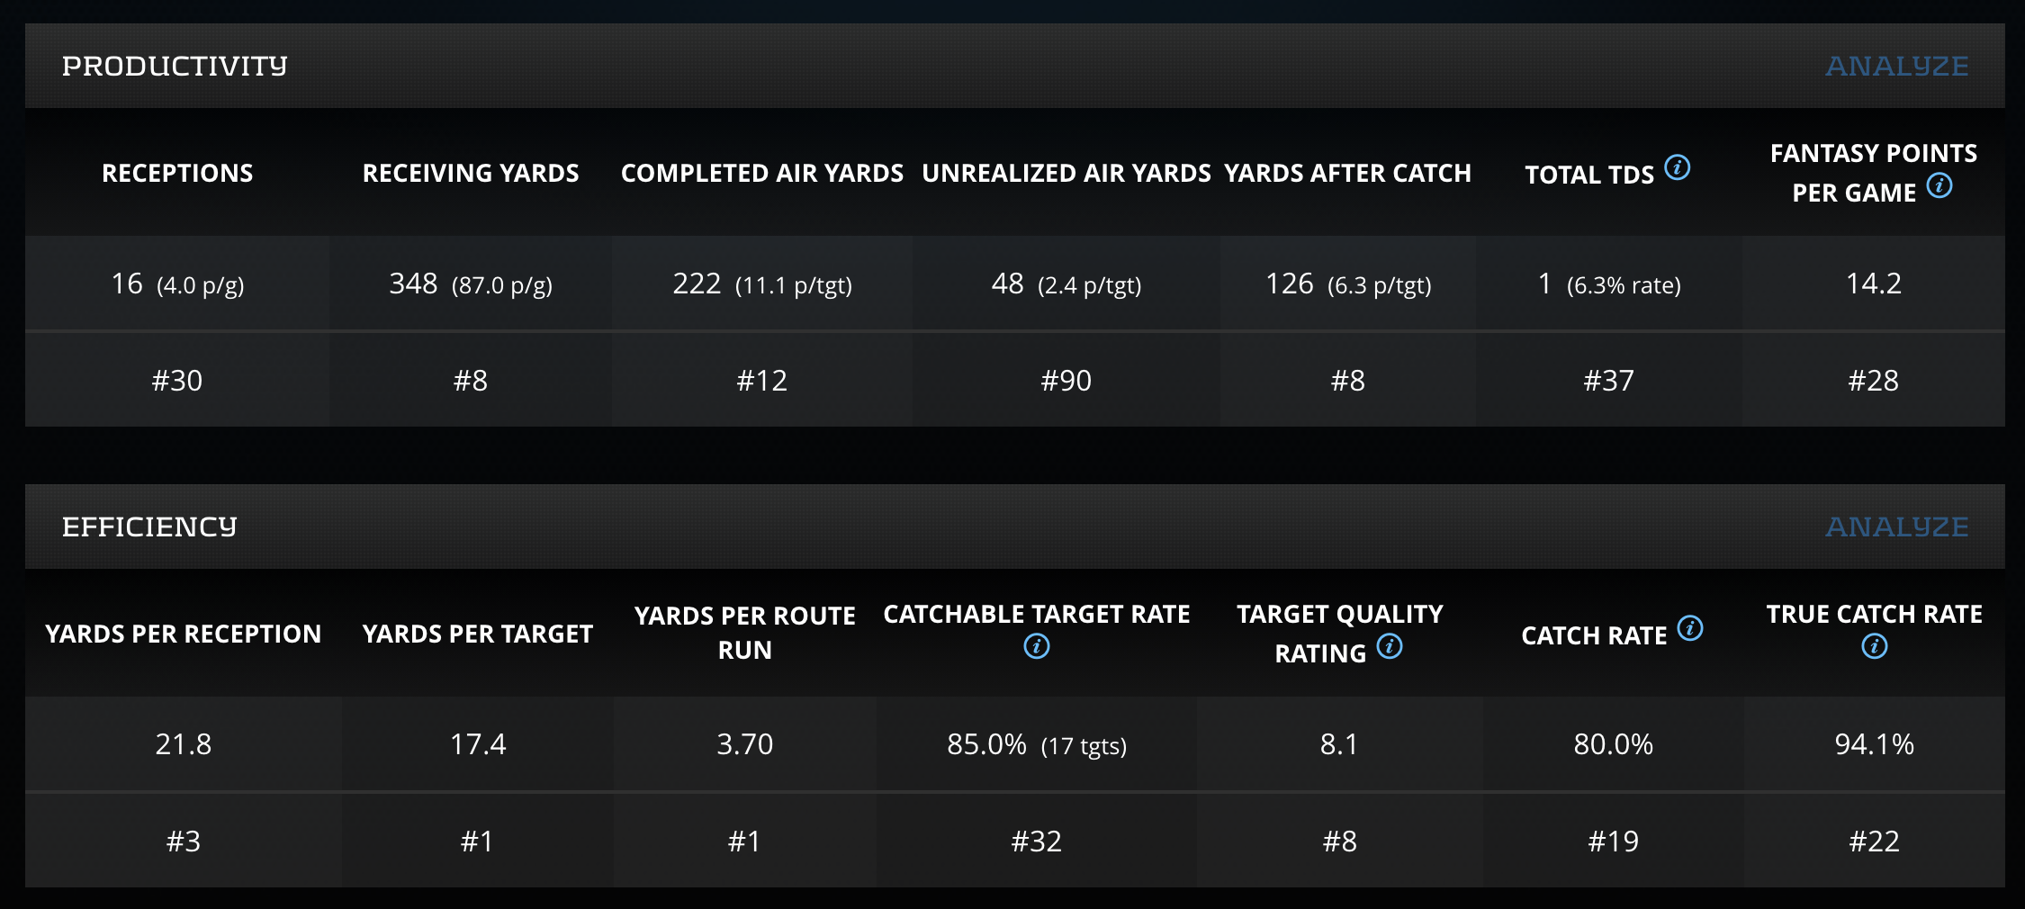This screenshot has width=2025, height=909.
Task: Click Analyze link in Productivity section
Action: (1896, 66)
